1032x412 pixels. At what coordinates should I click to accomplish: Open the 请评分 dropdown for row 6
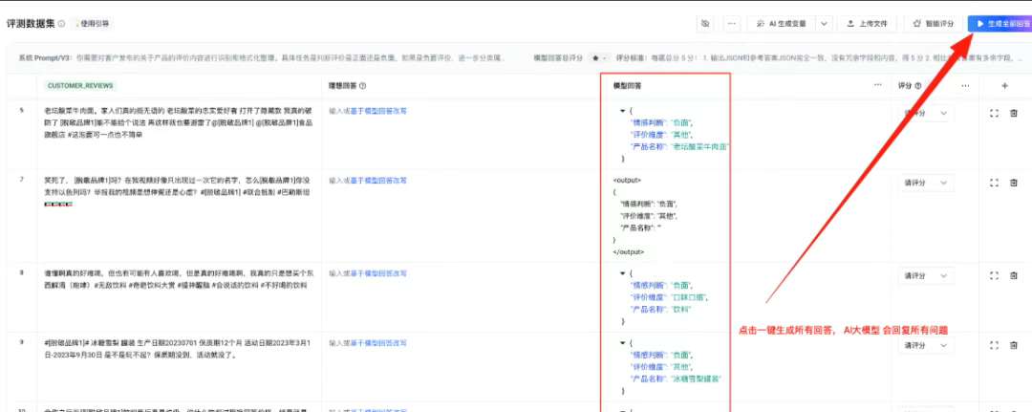click(x=927, y=114)
